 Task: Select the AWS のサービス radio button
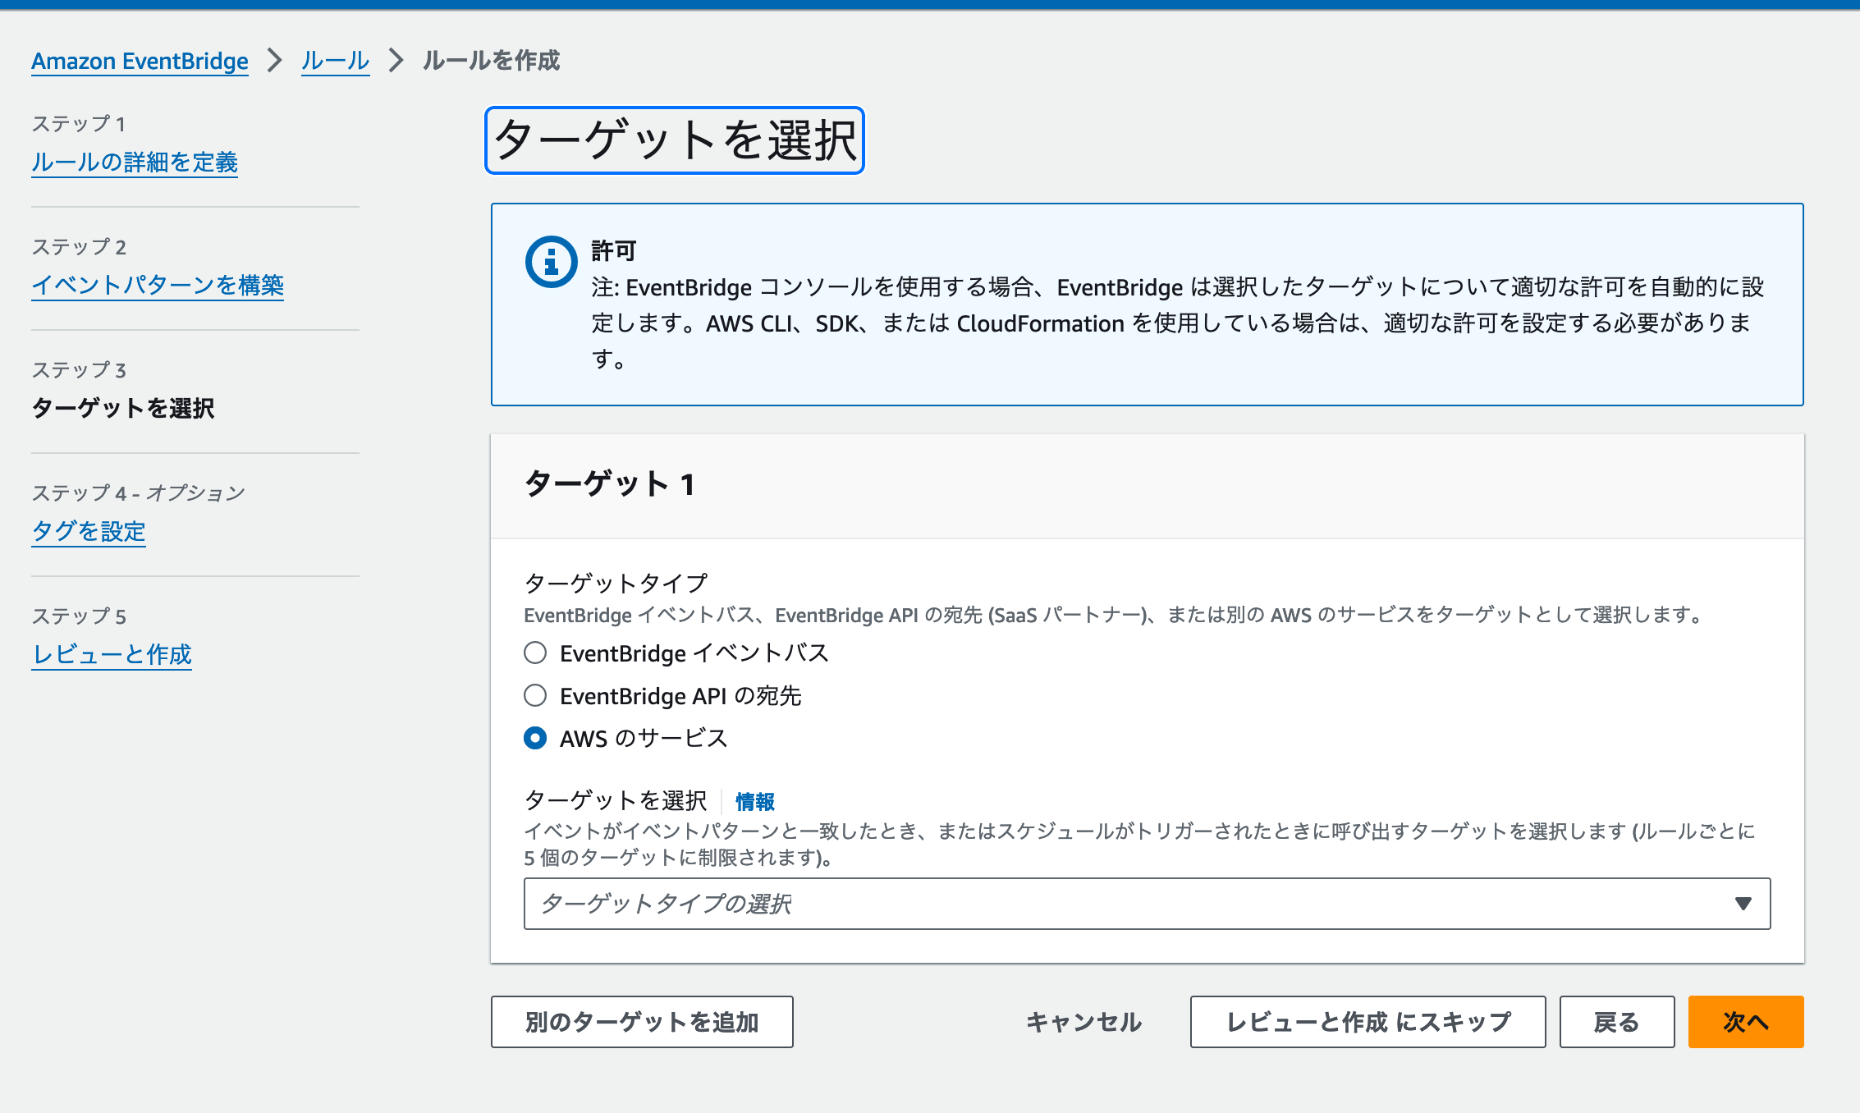[535, 738]
